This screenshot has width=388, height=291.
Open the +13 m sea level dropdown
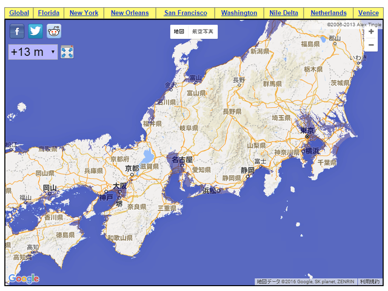(x=33, y=52)
